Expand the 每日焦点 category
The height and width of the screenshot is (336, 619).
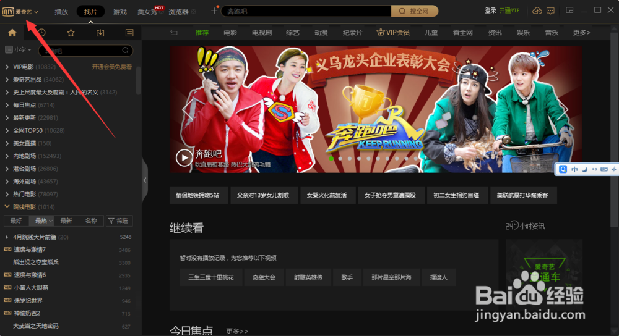tap(7, 105)
